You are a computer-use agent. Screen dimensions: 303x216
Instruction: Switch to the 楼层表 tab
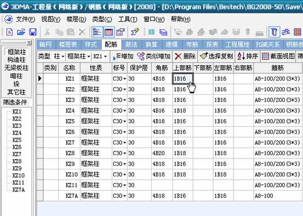68,44
